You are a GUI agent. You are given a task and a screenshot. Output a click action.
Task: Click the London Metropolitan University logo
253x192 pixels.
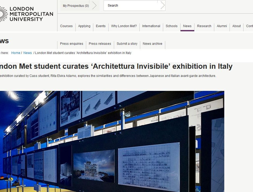pos(26,14)
